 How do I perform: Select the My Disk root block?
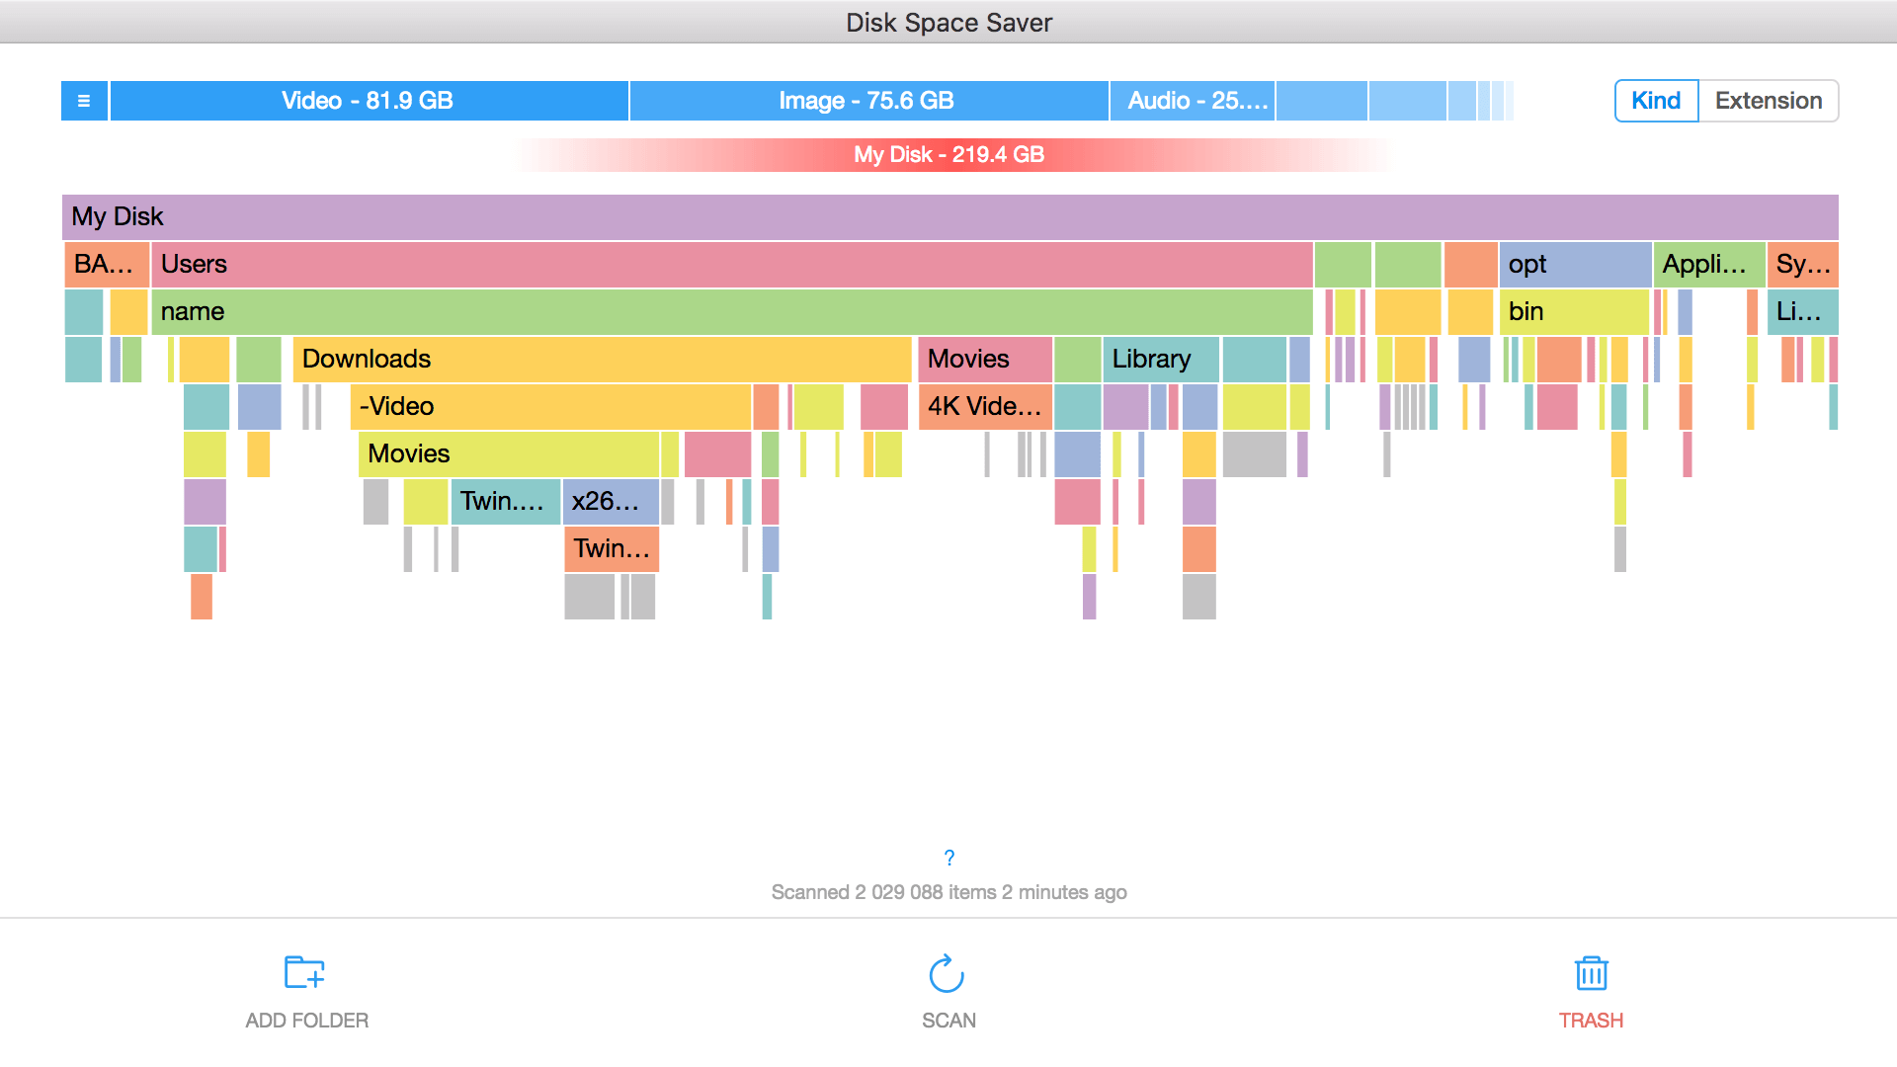(x=948, y=216)
